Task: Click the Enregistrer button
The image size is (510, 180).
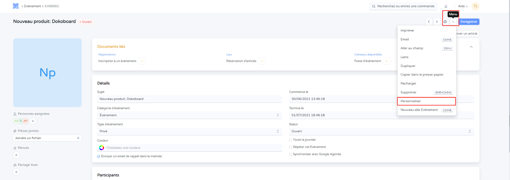Action: 469,22
